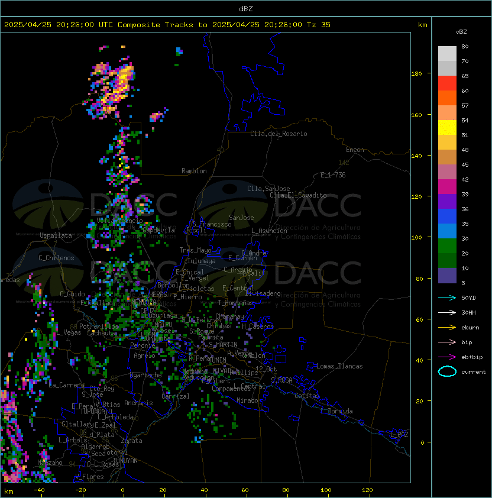Screen dimensions: 492x498
Task: Click the 'Anchoris' map label
Action: pos(138,403)
